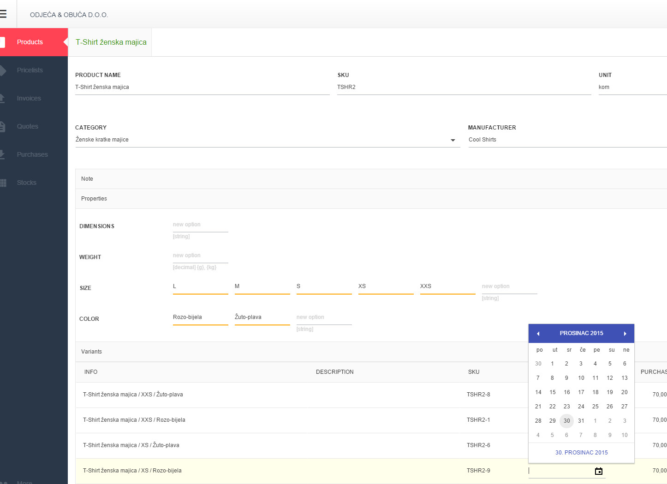The width and height of the screenshot is (667, 484).
Task: Click the DESCRIPTION column header
Action: (x=335, y=372)
